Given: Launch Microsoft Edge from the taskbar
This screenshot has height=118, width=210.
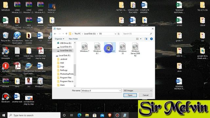Looking at the screenshot, I should (x=79, y=115).
